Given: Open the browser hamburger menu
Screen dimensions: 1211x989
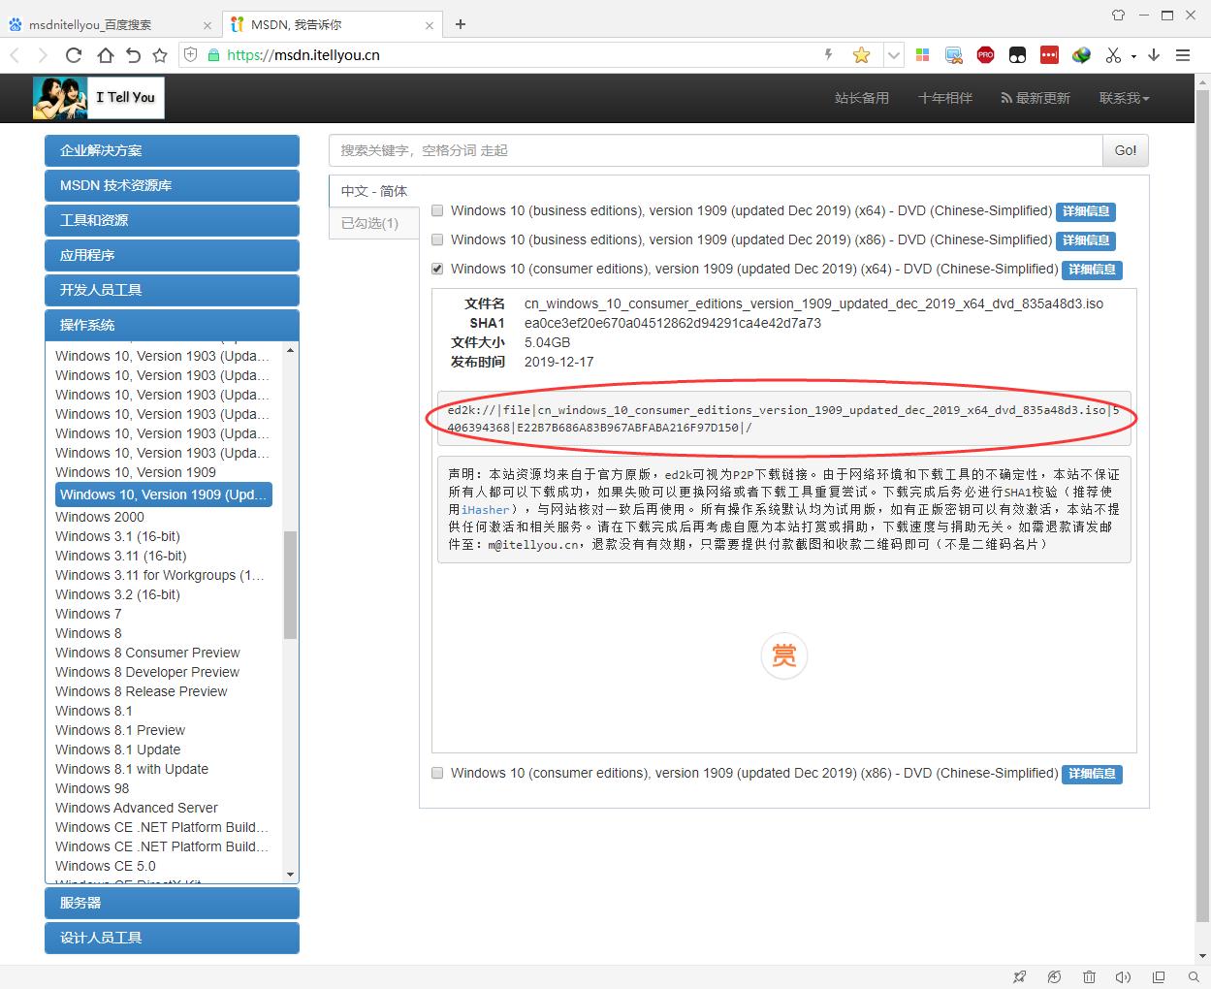Looking at the screenshot, I should tap(1183, 55).
